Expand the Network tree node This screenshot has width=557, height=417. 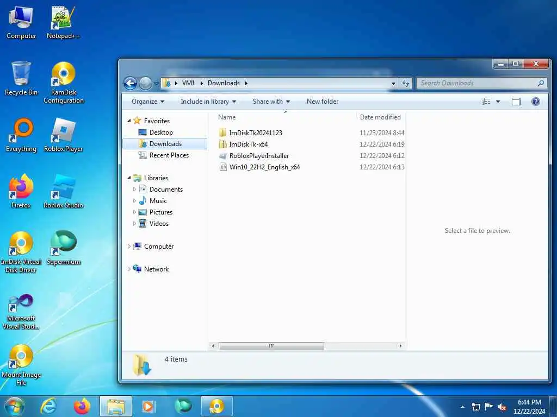(x=129, y=269)
